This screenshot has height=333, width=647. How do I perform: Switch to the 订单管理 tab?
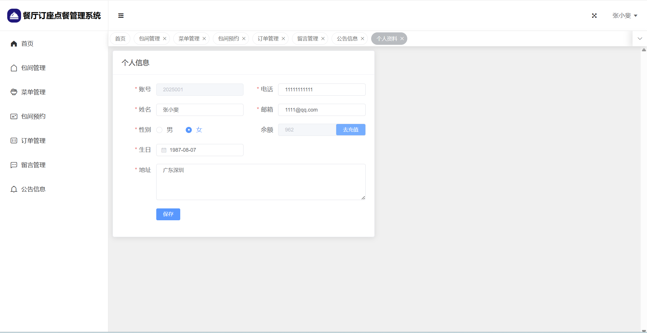[x=268, y=39]
